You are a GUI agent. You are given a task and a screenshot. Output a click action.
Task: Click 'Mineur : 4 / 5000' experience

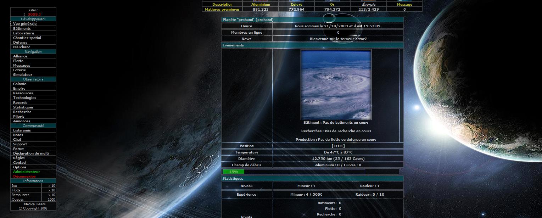coord(306,195)
